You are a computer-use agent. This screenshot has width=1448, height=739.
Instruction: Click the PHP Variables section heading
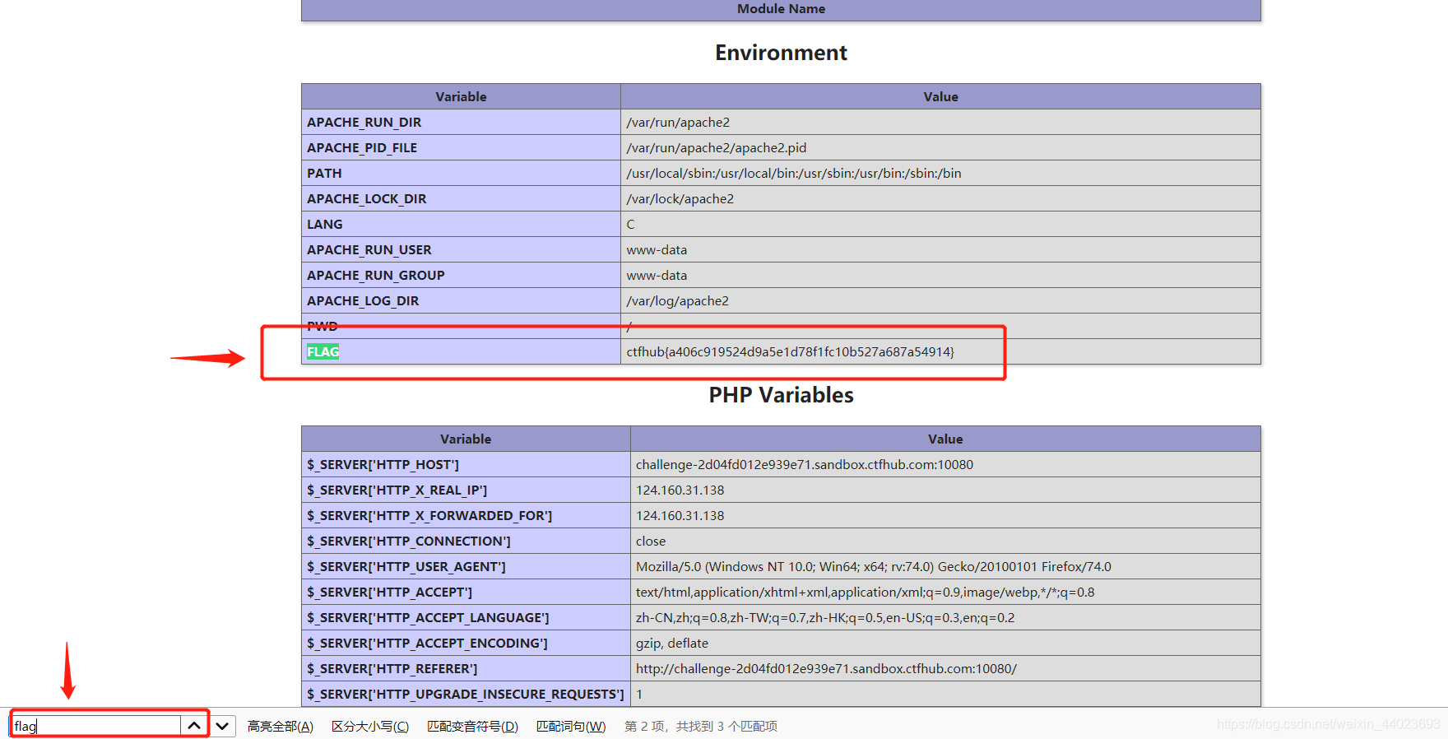781,395
